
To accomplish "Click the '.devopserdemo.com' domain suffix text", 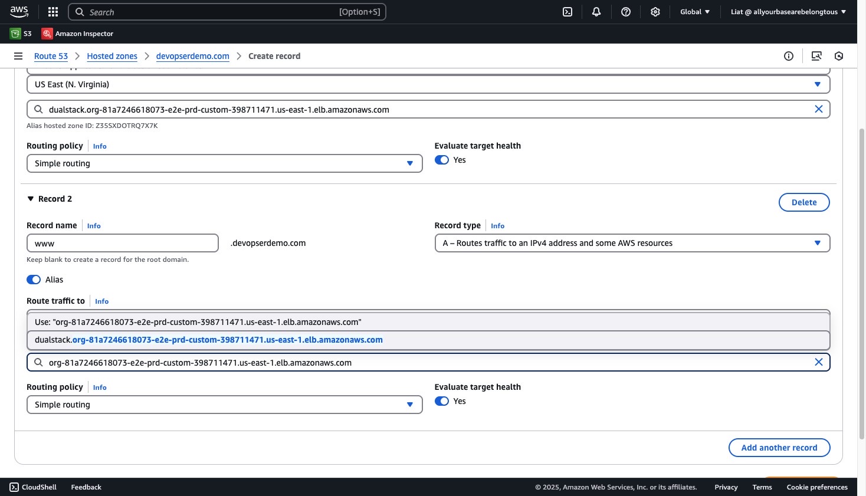I will click(268, 243).
